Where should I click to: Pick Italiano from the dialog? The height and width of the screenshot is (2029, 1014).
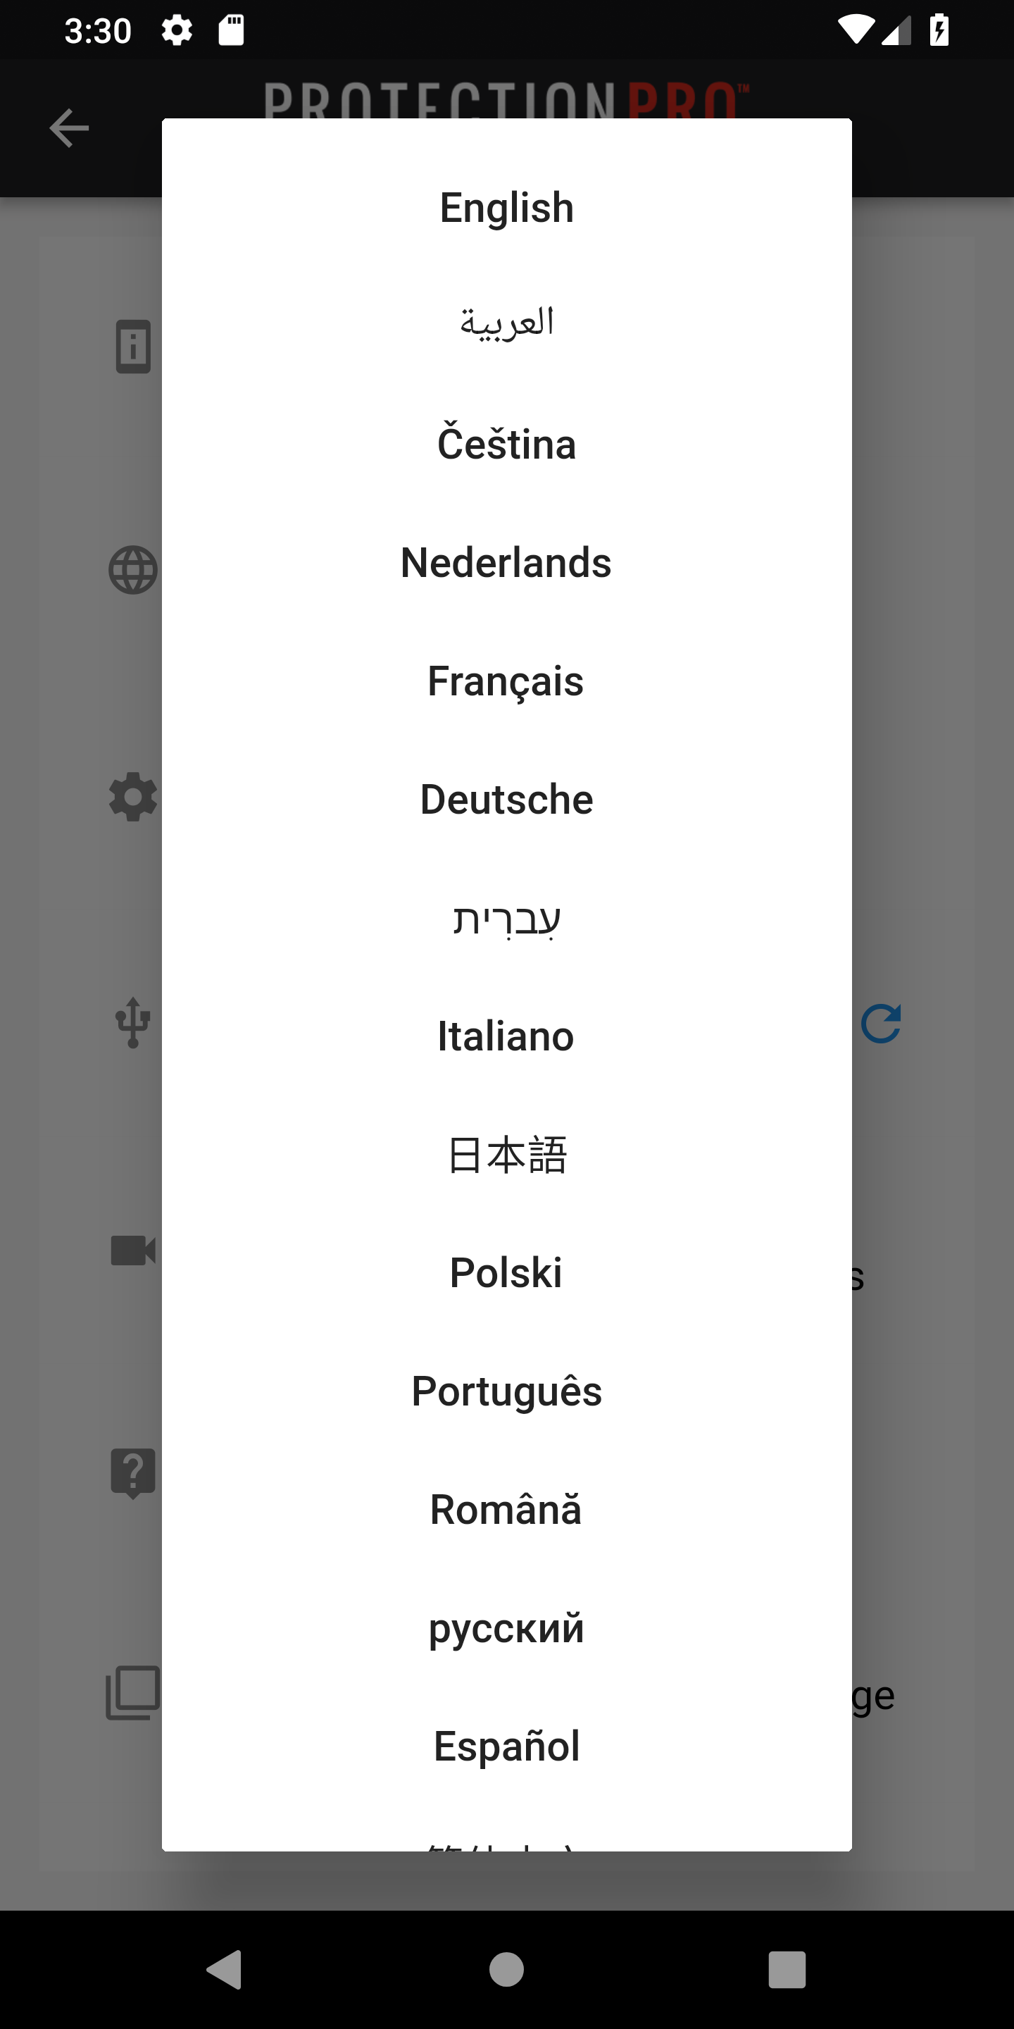[506, 1036]
